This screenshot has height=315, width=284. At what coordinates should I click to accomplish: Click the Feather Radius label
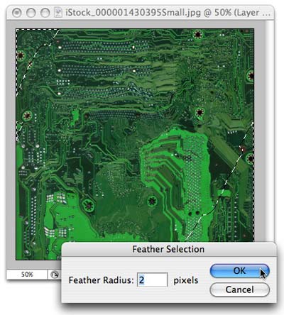(x=102, y=280)
